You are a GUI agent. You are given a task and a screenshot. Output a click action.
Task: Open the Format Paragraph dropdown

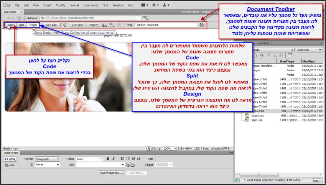(48, 159)
